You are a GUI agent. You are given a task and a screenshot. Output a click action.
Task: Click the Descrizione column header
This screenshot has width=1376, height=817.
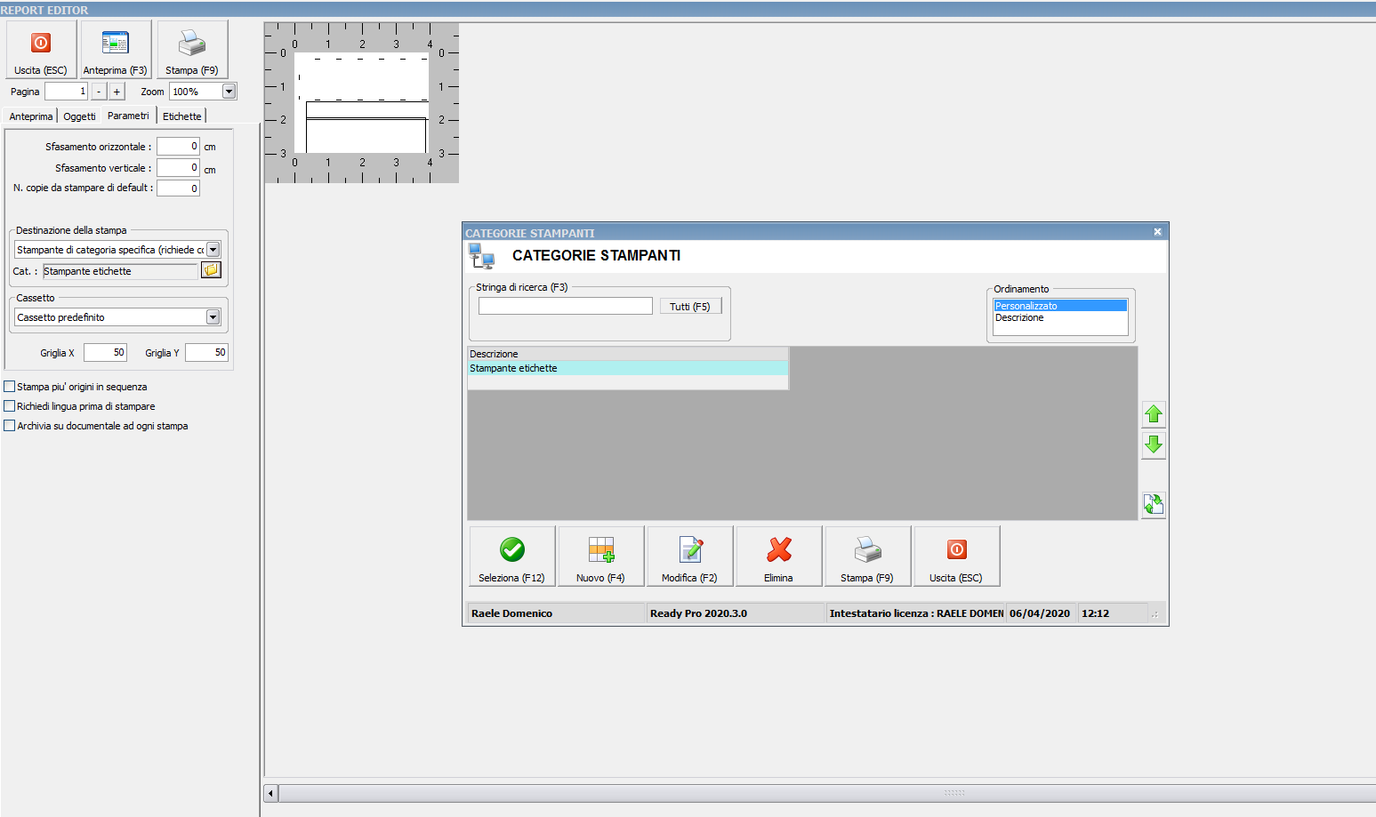click(628, 354)
